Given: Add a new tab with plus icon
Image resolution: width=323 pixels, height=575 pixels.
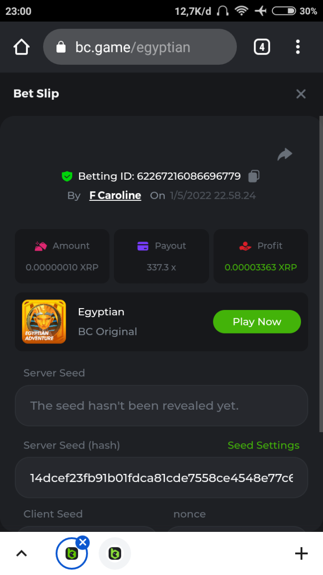Looking at the screenshot, I should (x=301, y=553).
